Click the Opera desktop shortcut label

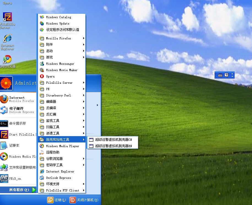(7, 3)
